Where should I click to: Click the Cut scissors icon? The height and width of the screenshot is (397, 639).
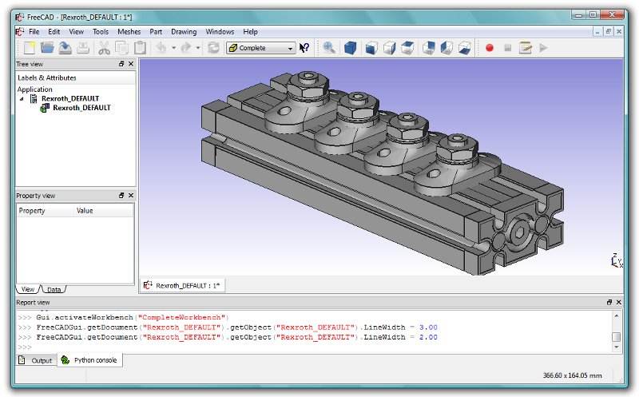click(104, 48)
